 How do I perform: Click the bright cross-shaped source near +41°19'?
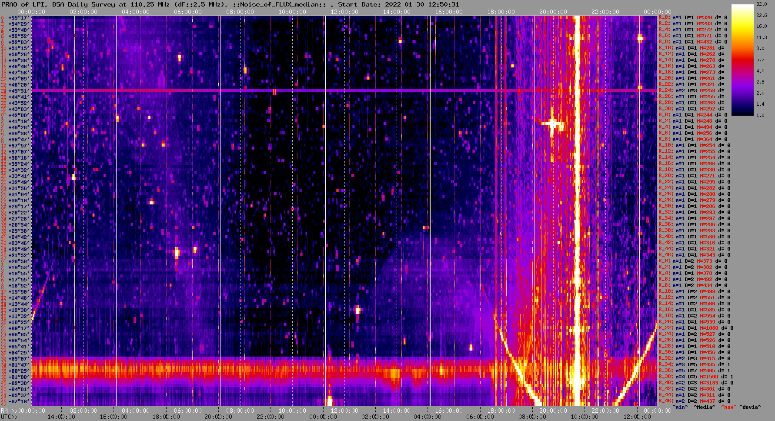[x=552, y=124]
